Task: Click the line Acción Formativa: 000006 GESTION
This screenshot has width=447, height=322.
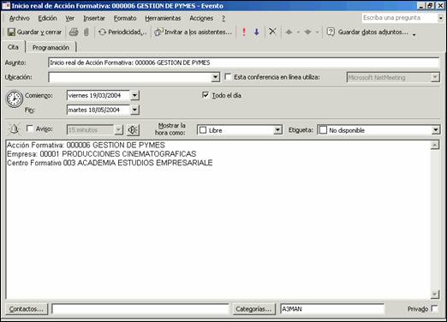Action: click(86, 145)
